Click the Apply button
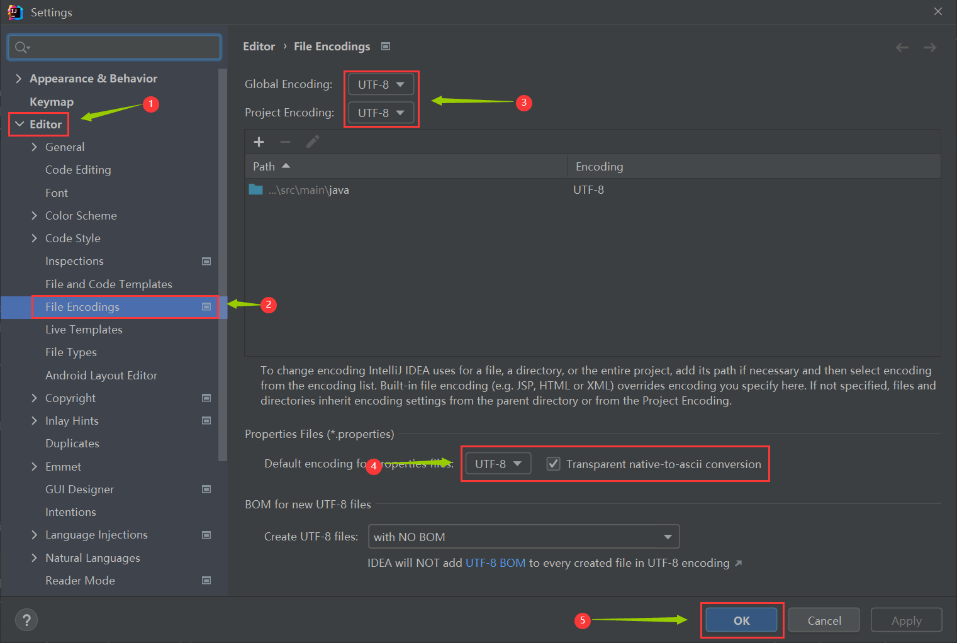957x643 pixels. pos(907,620)
